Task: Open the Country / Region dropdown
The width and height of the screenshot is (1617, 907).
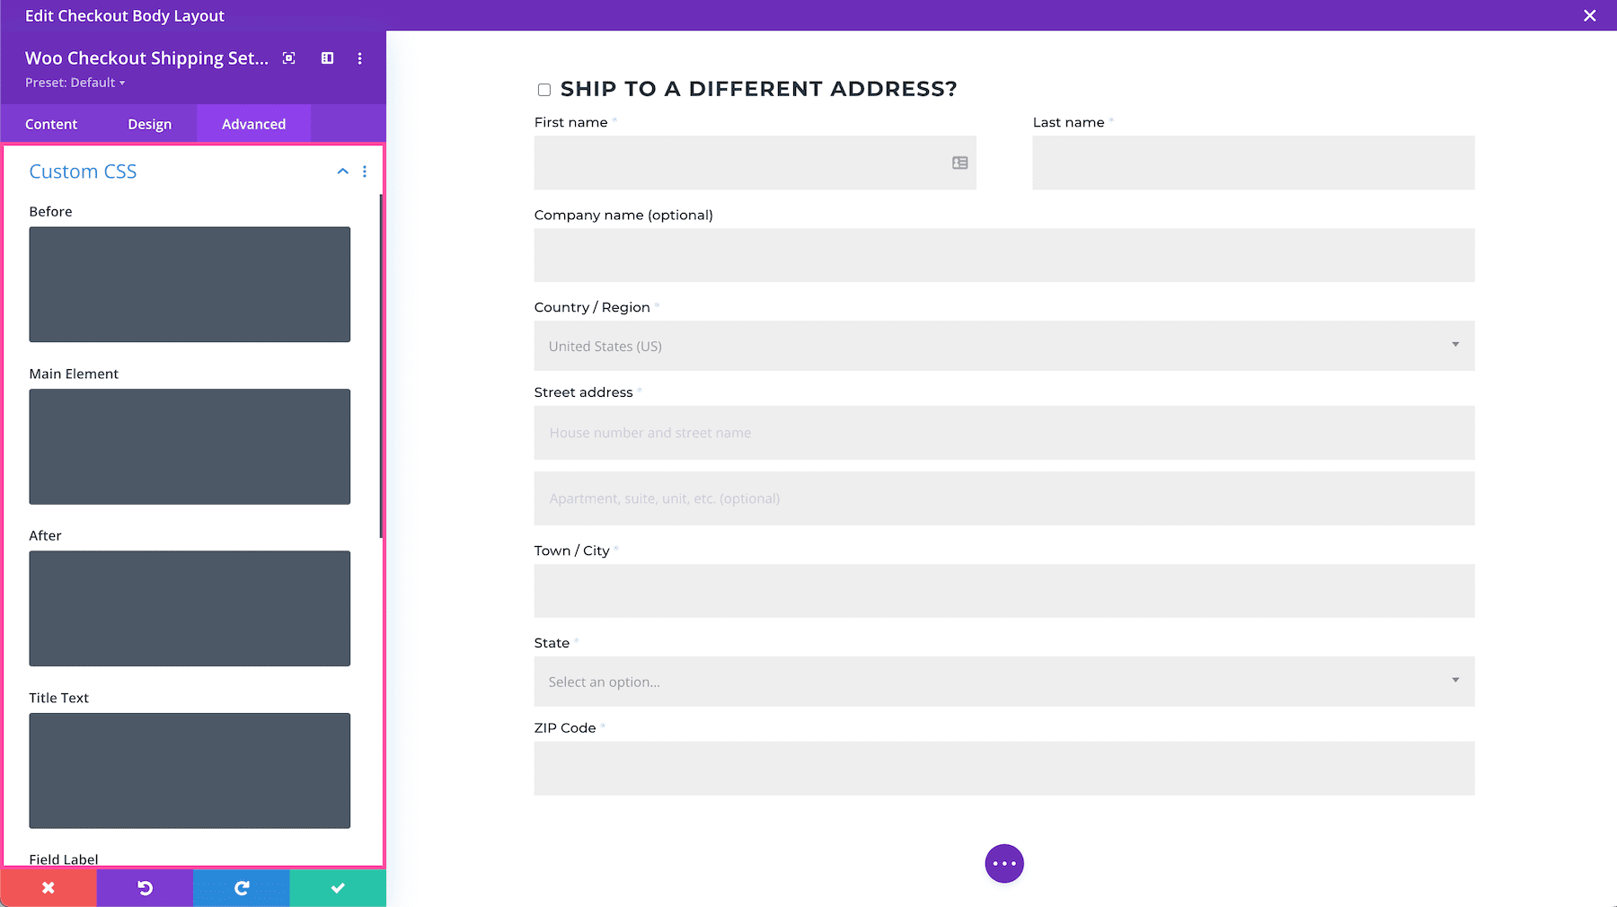Action: point(1003,346)
